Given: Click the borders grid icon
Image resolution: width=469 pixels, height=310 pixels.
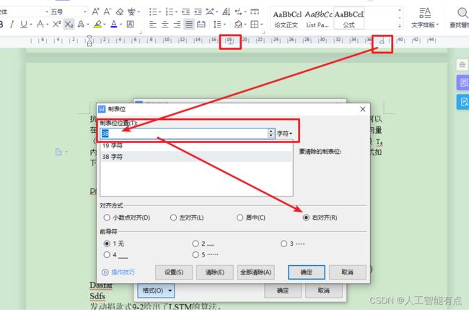Looking at the screenshot, I should click(x=254, y=25).
